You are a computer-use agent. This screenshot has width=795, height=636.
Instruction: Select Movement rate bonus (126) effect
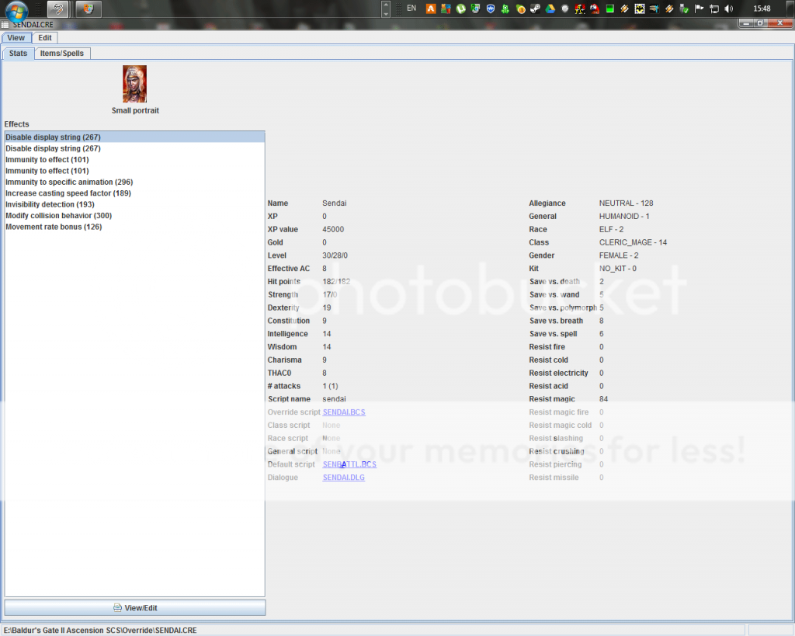point(54,227)
